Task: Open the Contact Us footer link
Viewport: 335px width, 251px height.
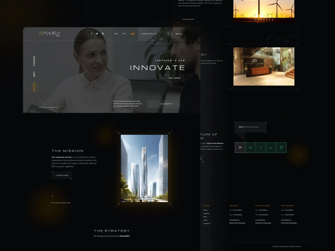Action: tap(207, 224)
